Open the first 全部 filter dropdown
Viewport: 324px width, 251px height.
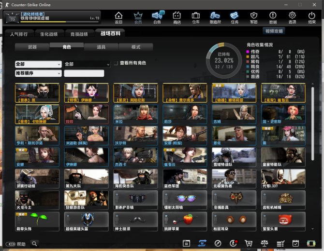pyautogui.click(x=38, y=64)
